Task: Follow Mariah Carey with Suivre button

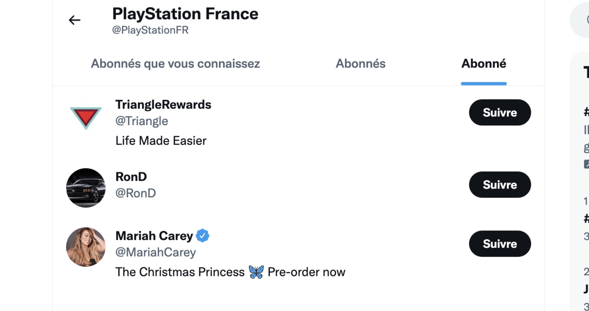Action: pyautogui.click(x=500, y=244)
